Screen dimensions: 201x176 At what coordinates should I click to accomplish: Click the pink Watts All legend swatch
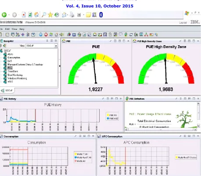coord(75,161)
